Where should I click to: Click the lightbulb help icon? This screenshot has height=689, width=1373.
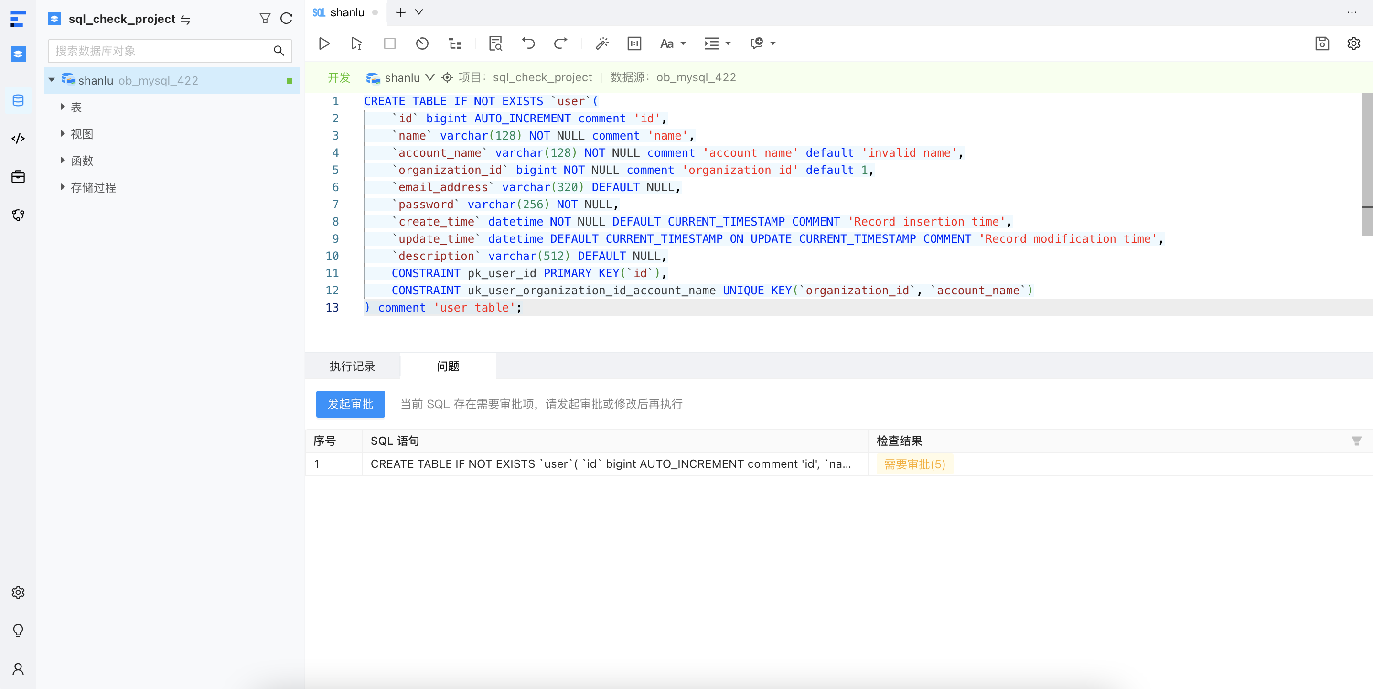(x=18, y=630)
